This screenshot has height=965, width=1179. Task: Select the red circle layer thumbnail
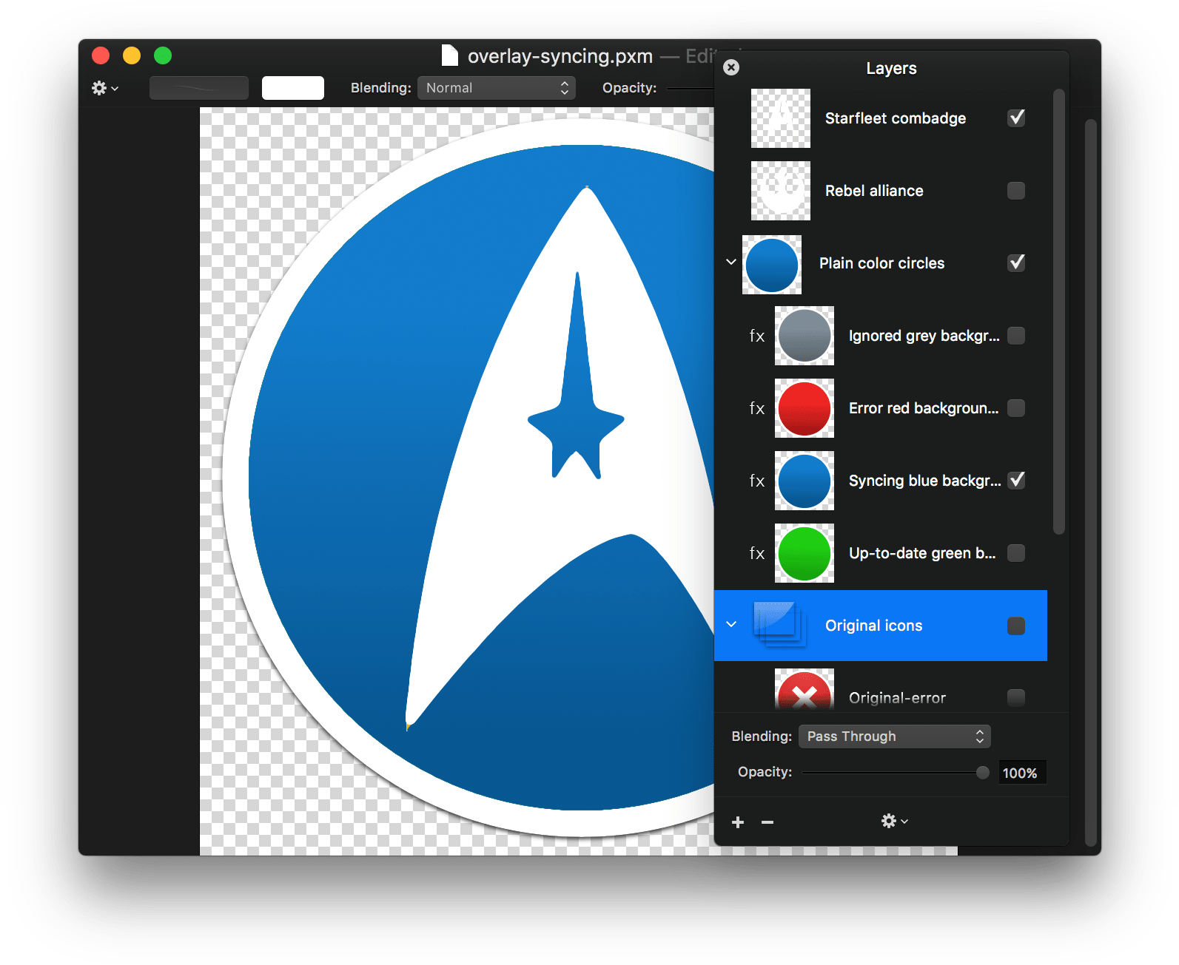click(805, 408)
